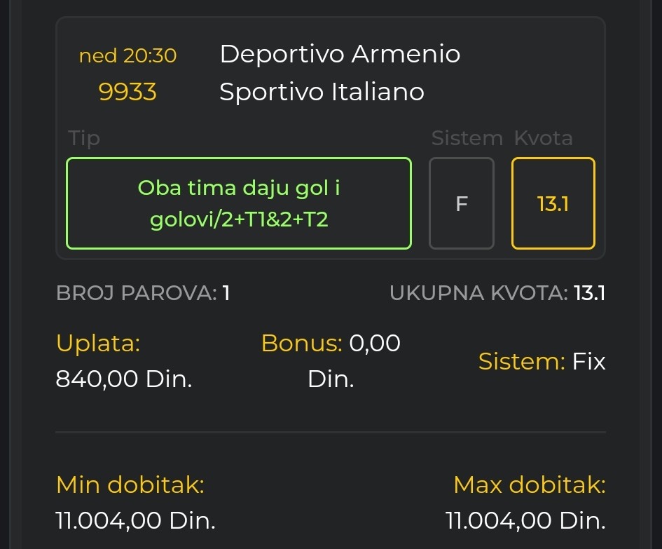Click the match code 9933
The width and height of the screenshot is (662, 549).
[127, 92]
